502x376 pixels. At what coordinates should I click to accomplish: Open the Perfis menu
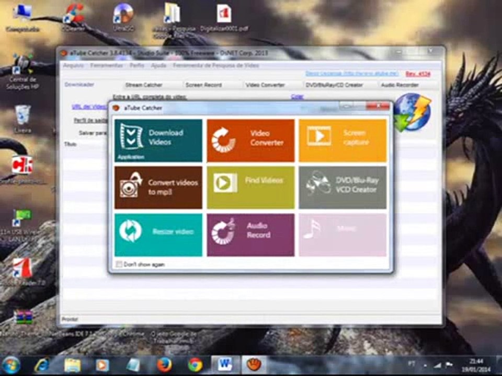click(x=136, y=66)
